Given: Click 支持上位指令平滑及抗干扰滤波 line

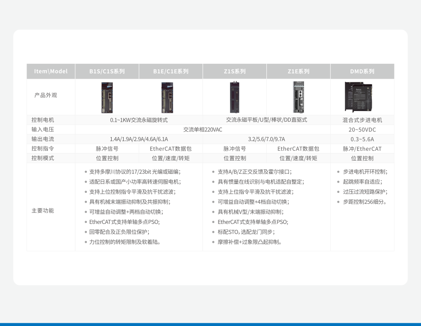Looking at the screenshot, I should [x=256, y=192].
